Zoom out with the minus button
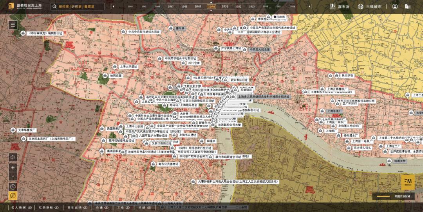 13,176
